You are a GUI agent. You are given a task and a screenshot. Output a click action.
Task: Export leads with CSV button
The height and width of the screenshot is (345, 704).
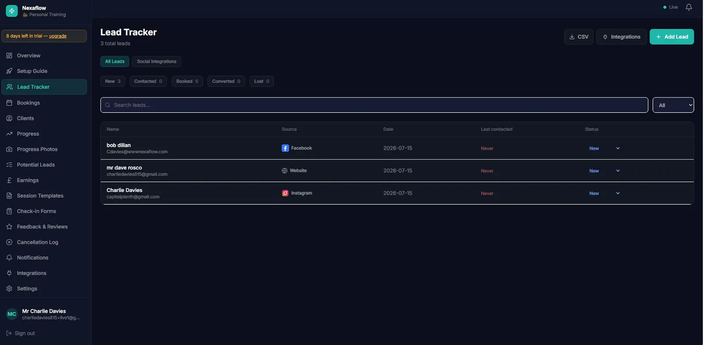(x=579, y=37)
